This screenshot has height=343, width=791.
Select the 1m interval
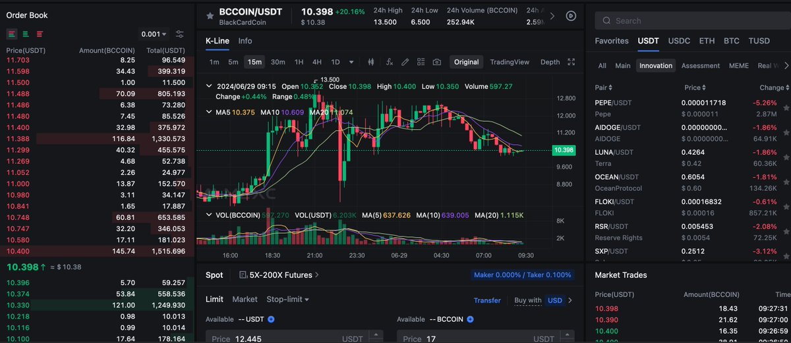coord(214,62)
